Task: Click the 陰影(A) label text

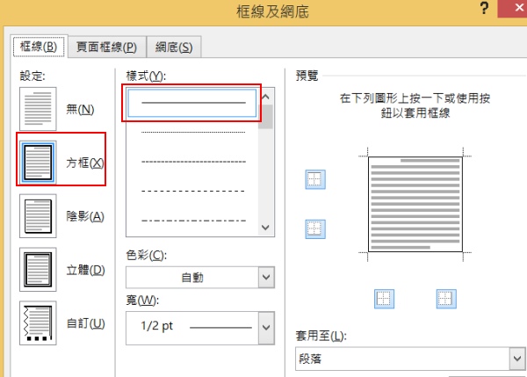Action: (85, 216)
